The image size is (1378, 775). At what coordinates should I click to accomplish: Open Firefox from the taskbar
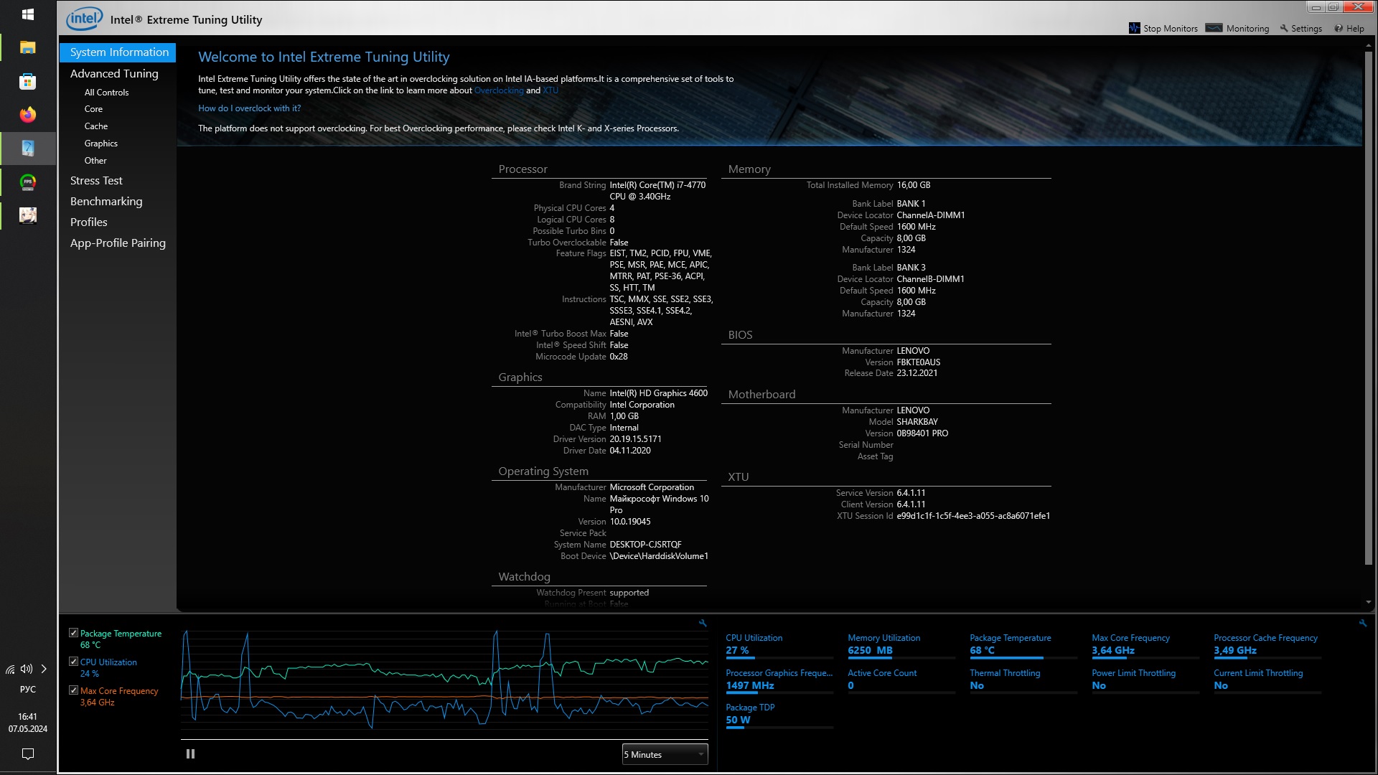click(28, 115)
